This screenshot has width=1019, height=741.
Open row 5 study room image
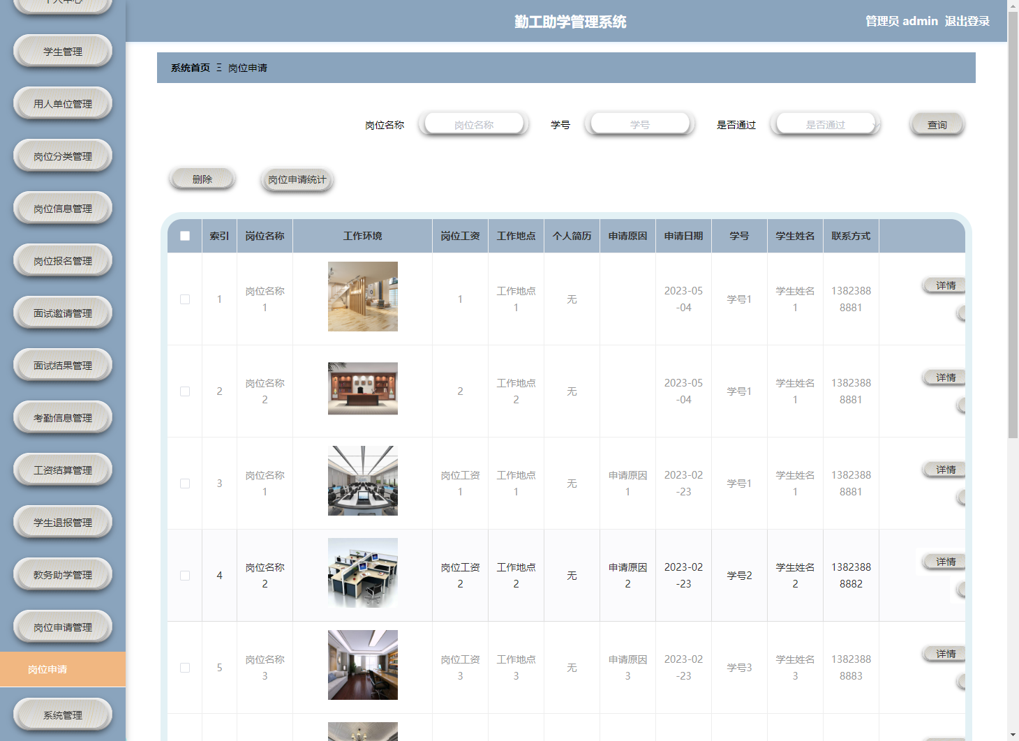click(x=363, y=665)
